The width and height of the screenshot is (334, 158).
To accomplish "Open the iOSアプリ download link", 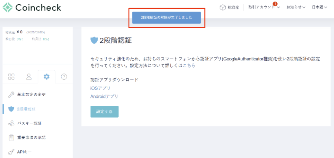I will coord(100,88).
